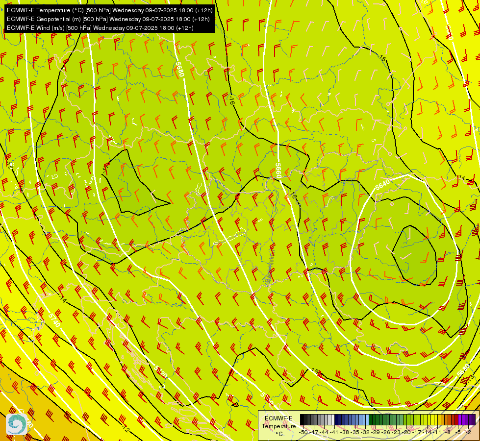
Task: Click the -41 value in the legend scale
Action: (x=334, y=432)
